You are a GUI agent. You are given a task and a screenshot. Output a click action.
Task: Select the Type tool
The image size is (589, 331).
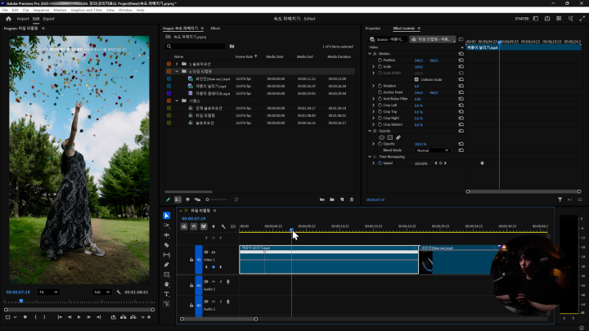coord(167,293)
